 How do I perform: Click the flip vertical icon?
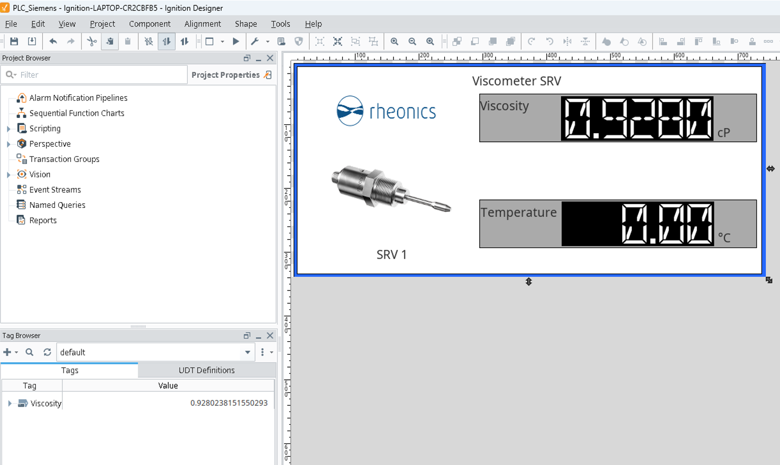click(585, 41)
